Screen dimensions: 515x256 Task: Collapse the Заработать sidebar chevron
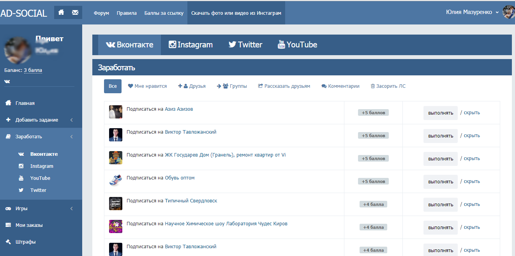(x=72, y=137)
